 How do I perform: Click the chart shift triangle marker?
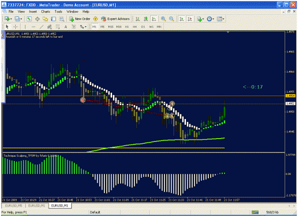228,32
